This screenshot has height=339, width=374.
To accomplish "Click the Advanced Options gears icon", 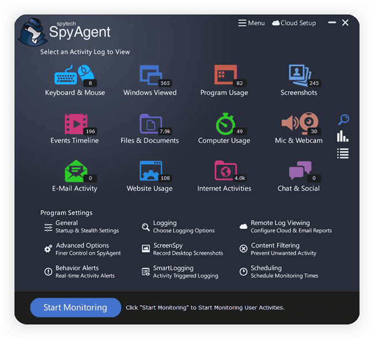I will tap(48, 249).
